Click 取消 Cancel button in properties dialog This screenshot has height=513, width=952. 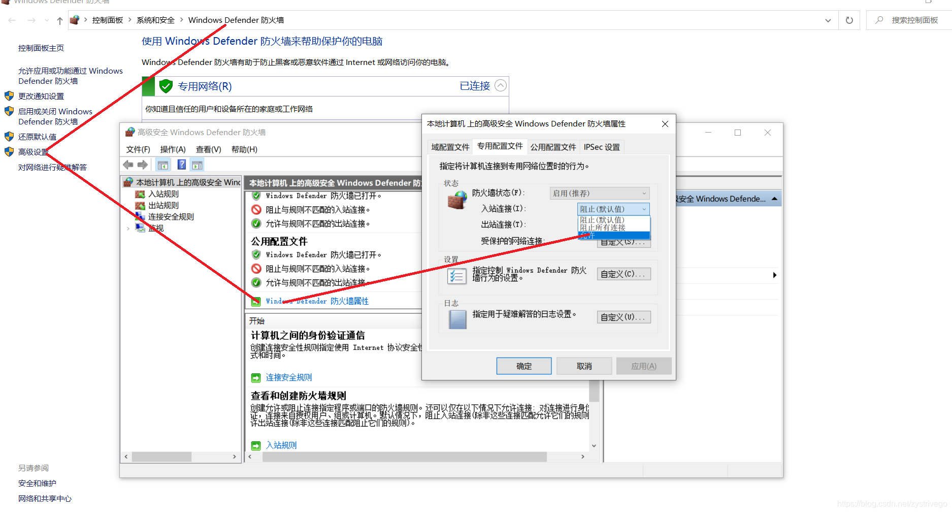click(x=584, y=366)
